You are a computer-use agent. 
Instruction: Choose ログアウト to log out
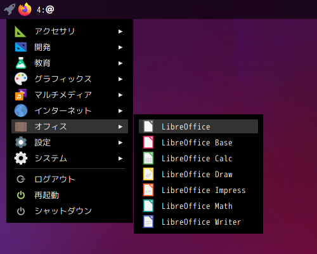click(70, 179)
